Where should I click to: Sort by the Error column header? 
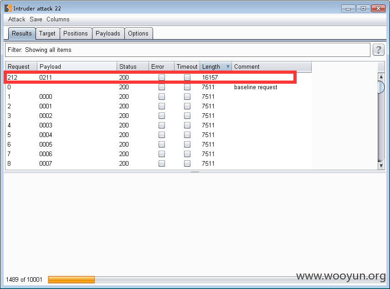161,66
